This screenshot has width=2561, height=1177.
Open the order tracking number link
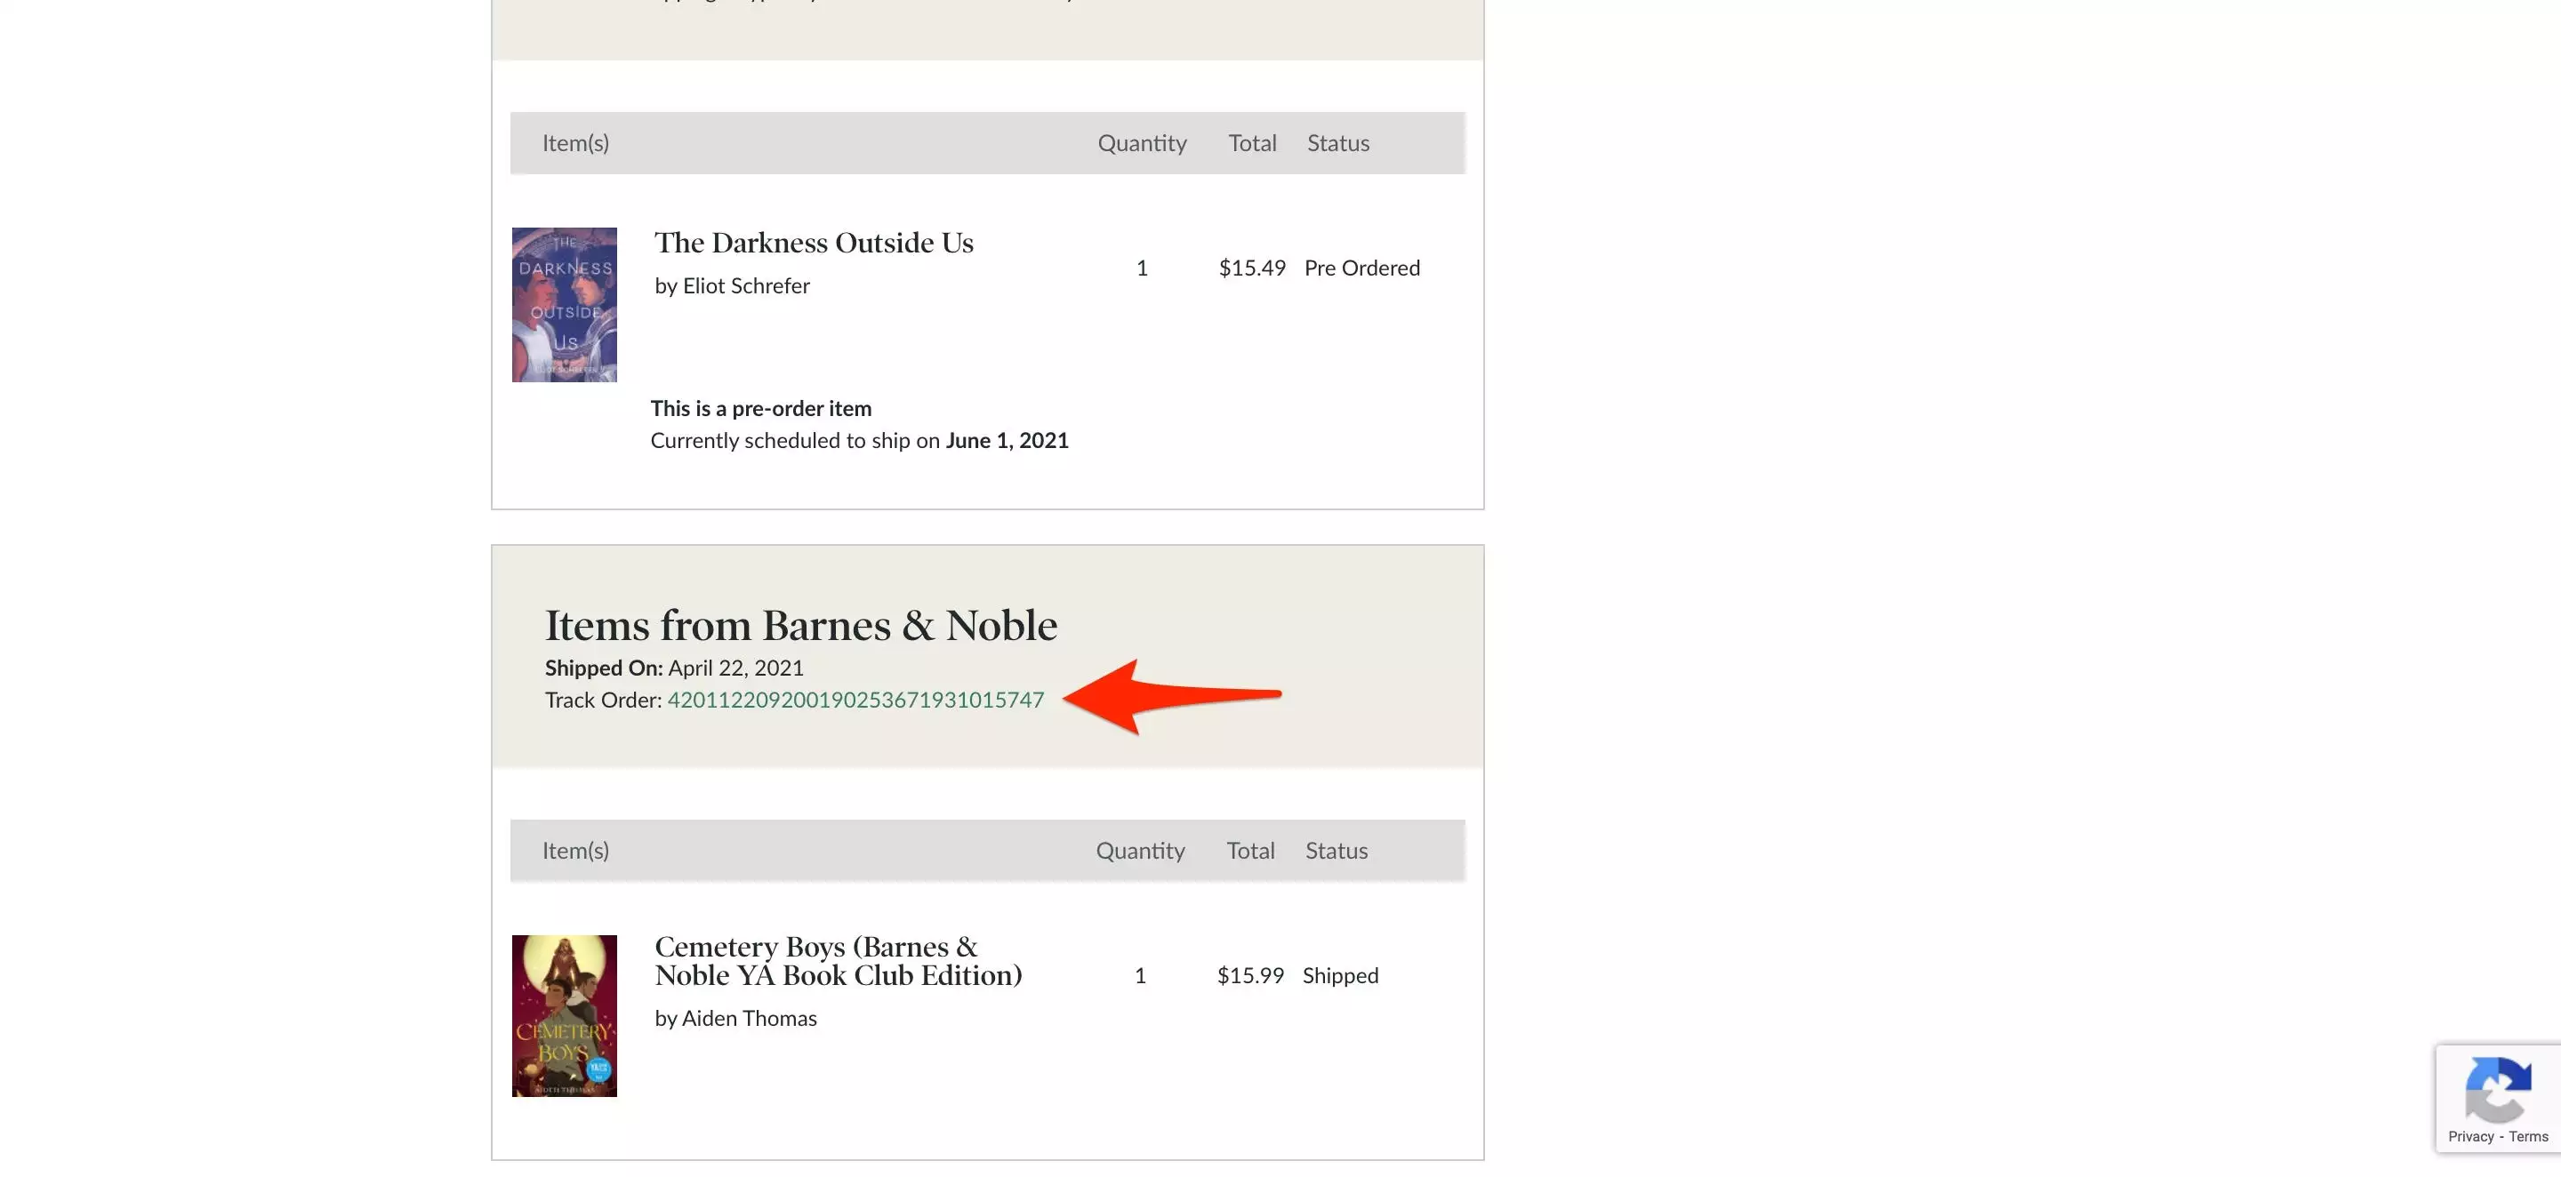(855, 700)
